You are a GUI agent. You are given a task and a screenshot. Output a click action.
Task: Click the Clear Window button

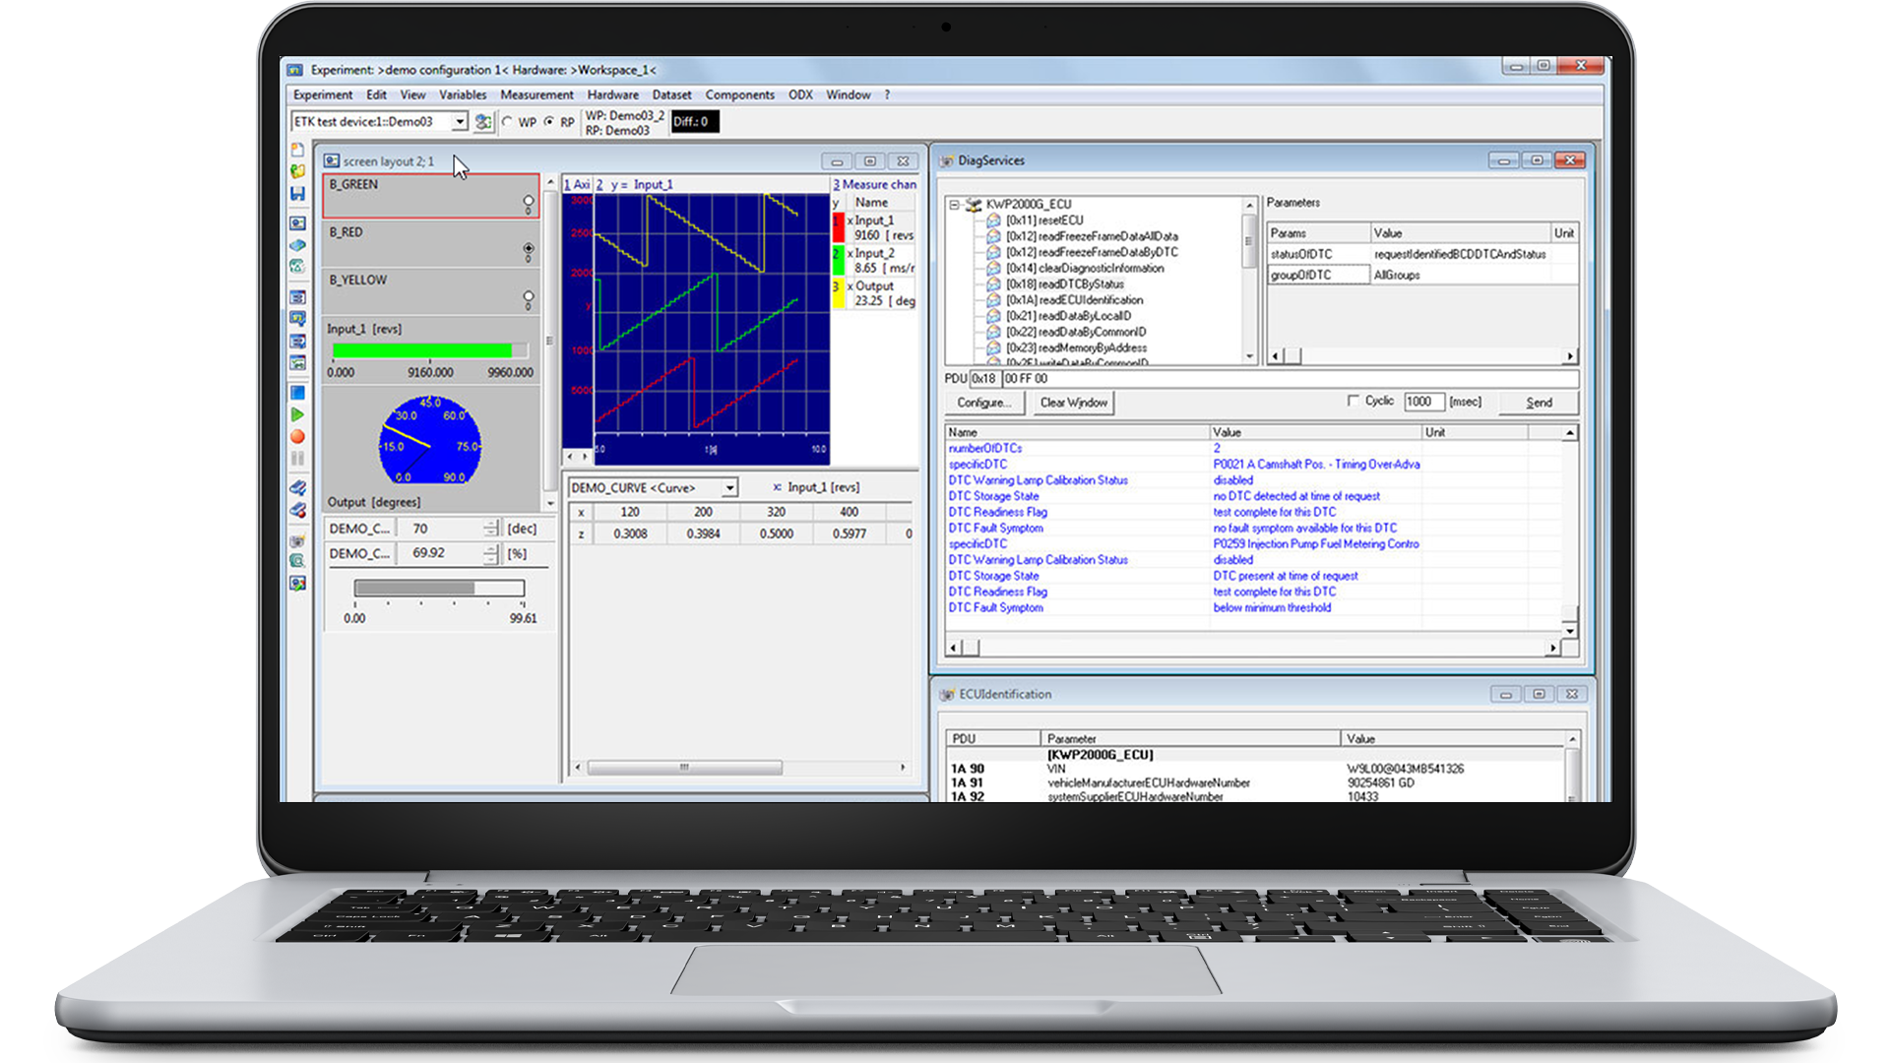click(1073, 403)
